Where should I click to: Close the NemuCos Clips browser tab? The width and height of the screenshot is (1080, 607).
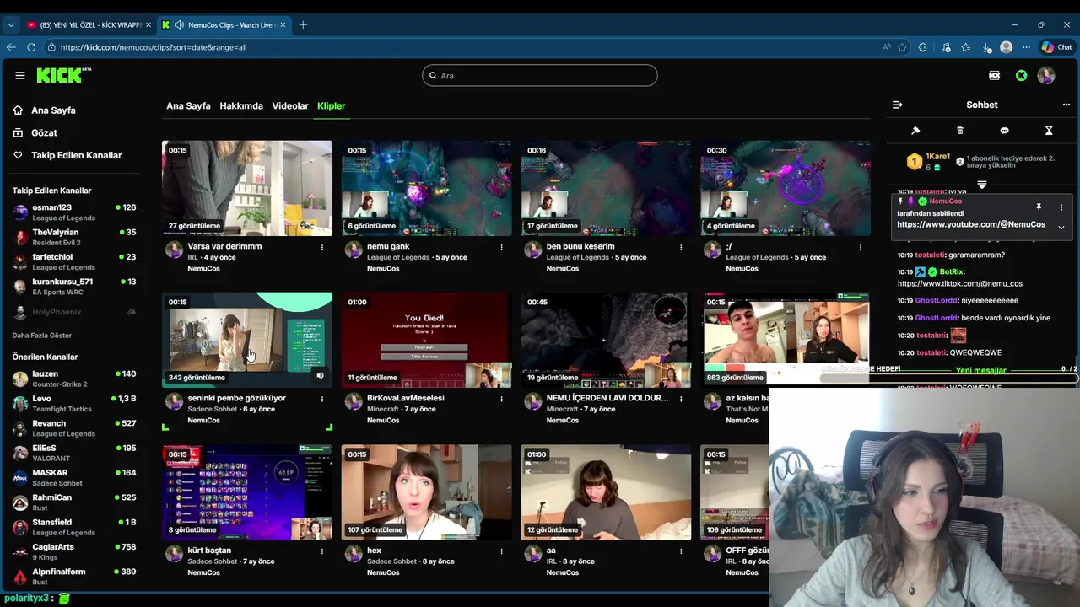[283, 24]
